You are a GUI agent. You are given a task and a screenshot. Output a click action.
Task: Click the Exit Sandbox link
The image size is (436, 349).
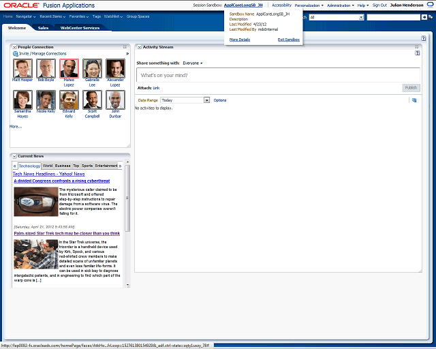(x=288, y=40)
